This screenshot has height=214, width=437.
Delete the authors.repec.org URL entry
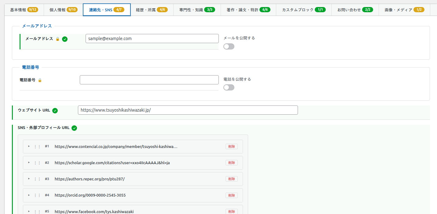pyautogui.click(x=232, y=179)
